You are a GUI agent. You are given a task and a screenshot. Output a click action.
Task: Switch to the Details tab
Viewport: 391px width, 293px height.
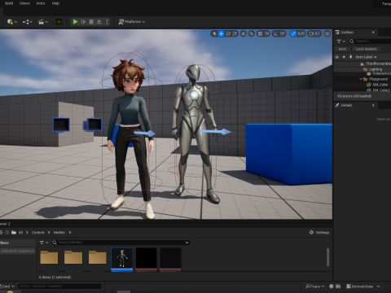point(346,105)
